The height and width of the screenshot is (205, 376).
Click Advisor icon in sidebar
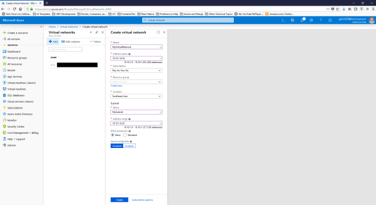4,145
